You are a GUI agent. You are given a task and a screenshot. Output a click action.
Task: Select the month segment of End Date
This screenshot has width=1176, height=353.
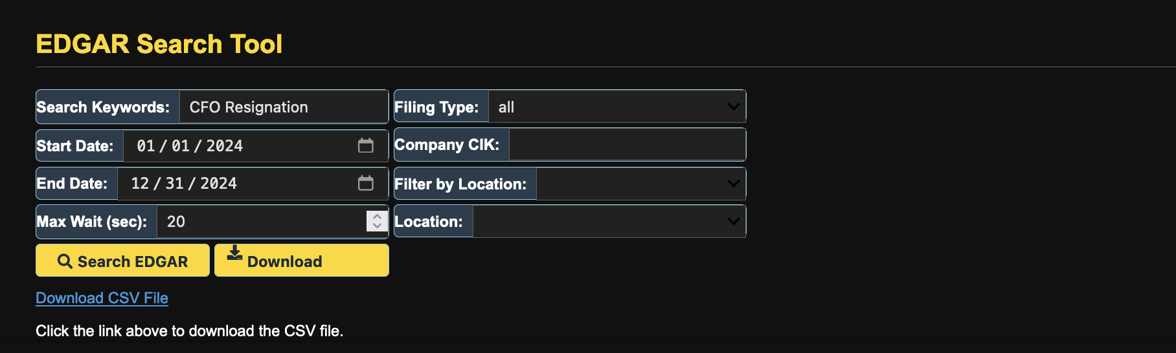140,184
